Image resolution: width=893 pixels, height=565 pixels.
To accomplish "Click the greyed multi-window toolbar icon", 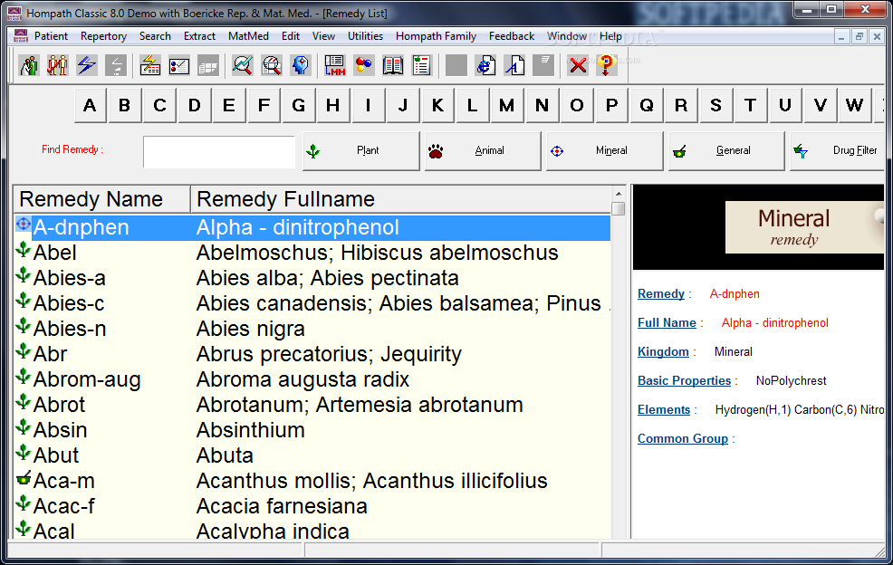I will click(208, 65).
